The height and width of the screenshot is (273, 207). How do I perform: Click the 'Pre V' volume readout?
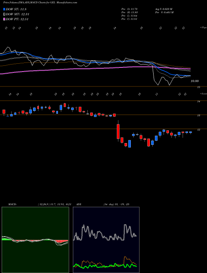[x=164, y=12]
